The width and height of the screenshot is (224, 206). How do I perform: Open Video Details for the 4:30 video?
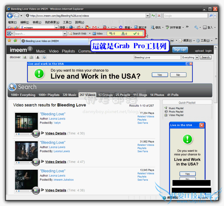56,133
